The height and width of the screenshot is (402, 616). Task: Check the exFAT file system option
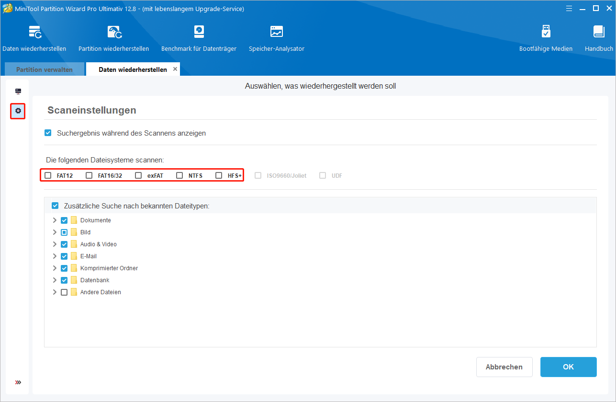pyautogui.click(x=138, y=175)
